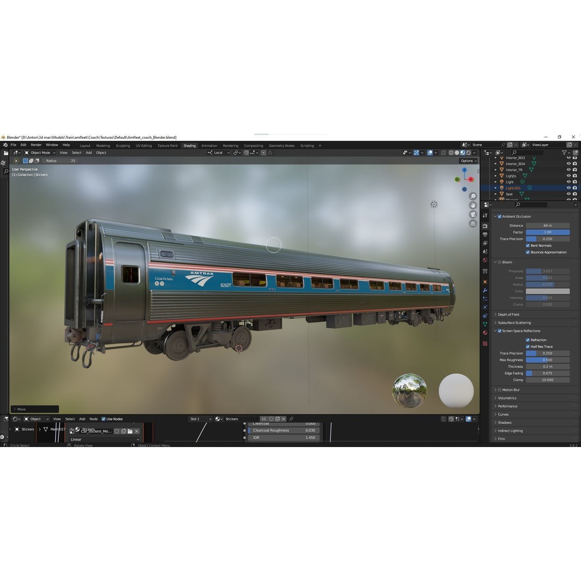This screenshot has height=581, width=581.
Task: Open the Object Mode dropdown
Action: click(40, 153)
